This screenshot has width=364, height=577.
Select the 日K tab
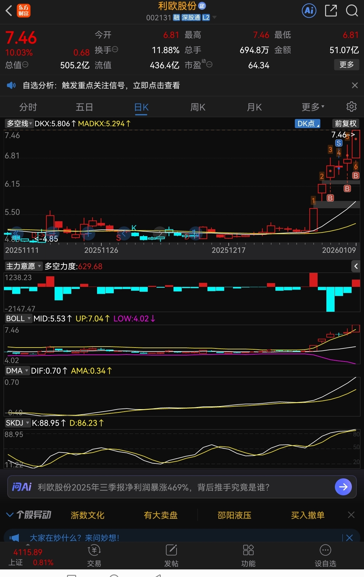tap(141, 107)
